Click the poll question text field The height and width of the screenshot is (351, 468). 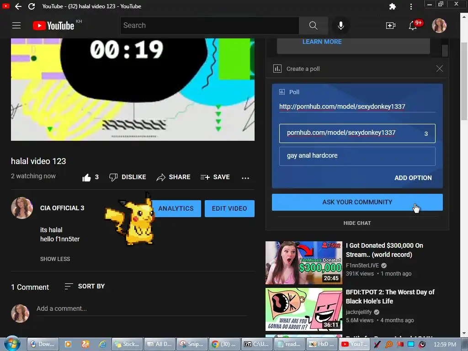pos(357,106)
